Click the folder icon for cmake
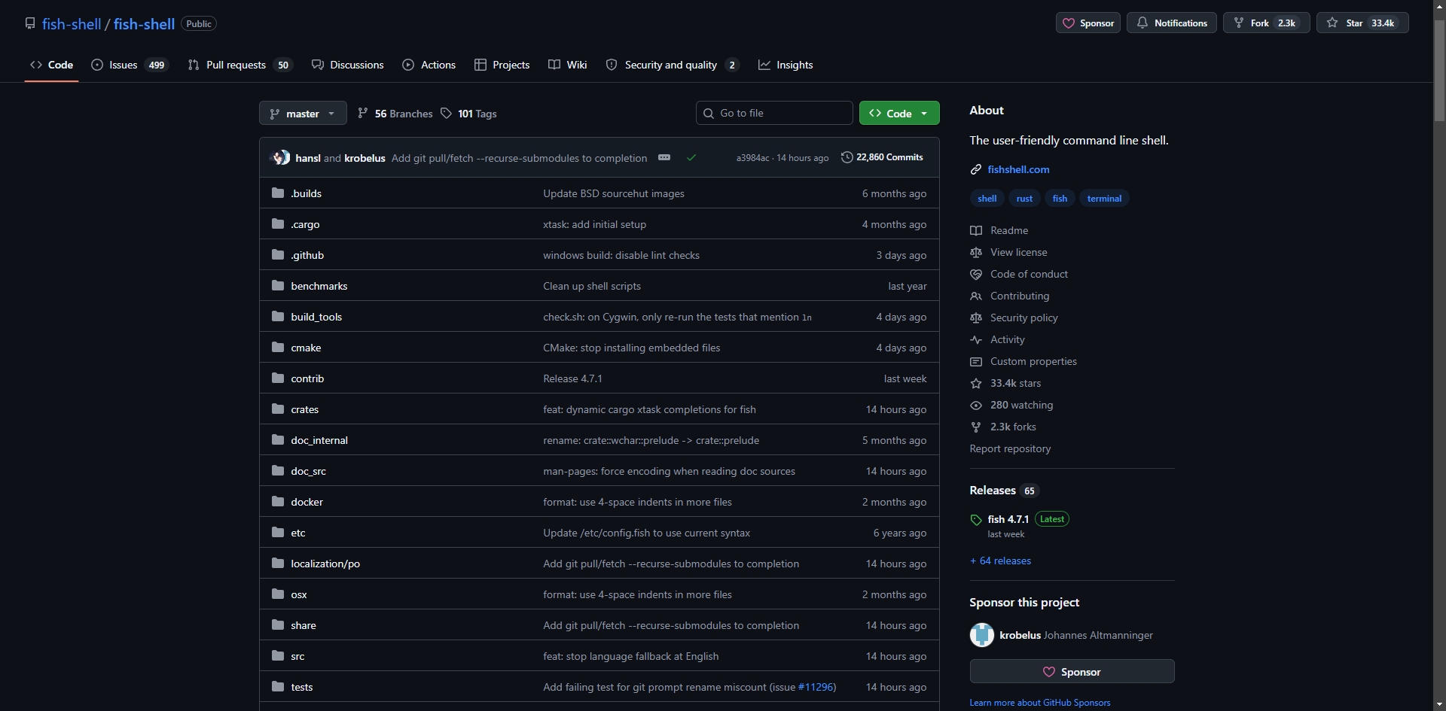The width and height of the screenshot is (1446, 711). click(278, 348)
